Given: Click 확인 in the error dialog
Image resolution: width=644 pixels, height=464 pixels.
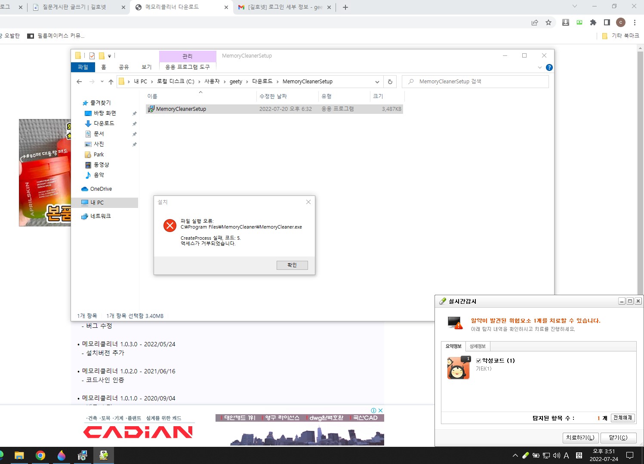Looking at the screenshot, I should 292,265.
